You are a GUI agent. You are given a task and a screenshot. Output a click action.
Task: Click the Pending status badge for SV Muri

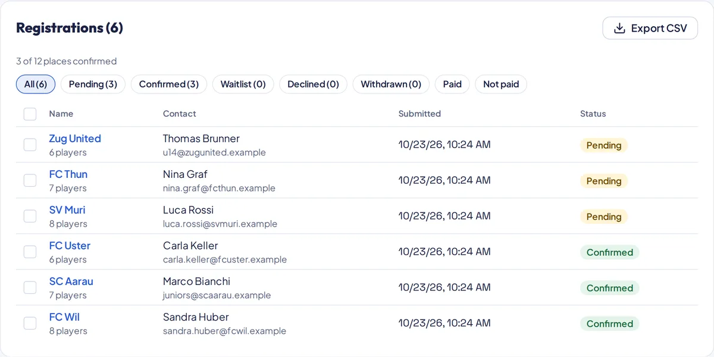tap(604, 217)
